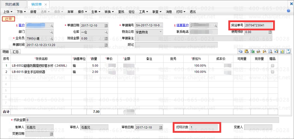
Task: Open the calculator icon for 现结金额
Action: point(106,38)
